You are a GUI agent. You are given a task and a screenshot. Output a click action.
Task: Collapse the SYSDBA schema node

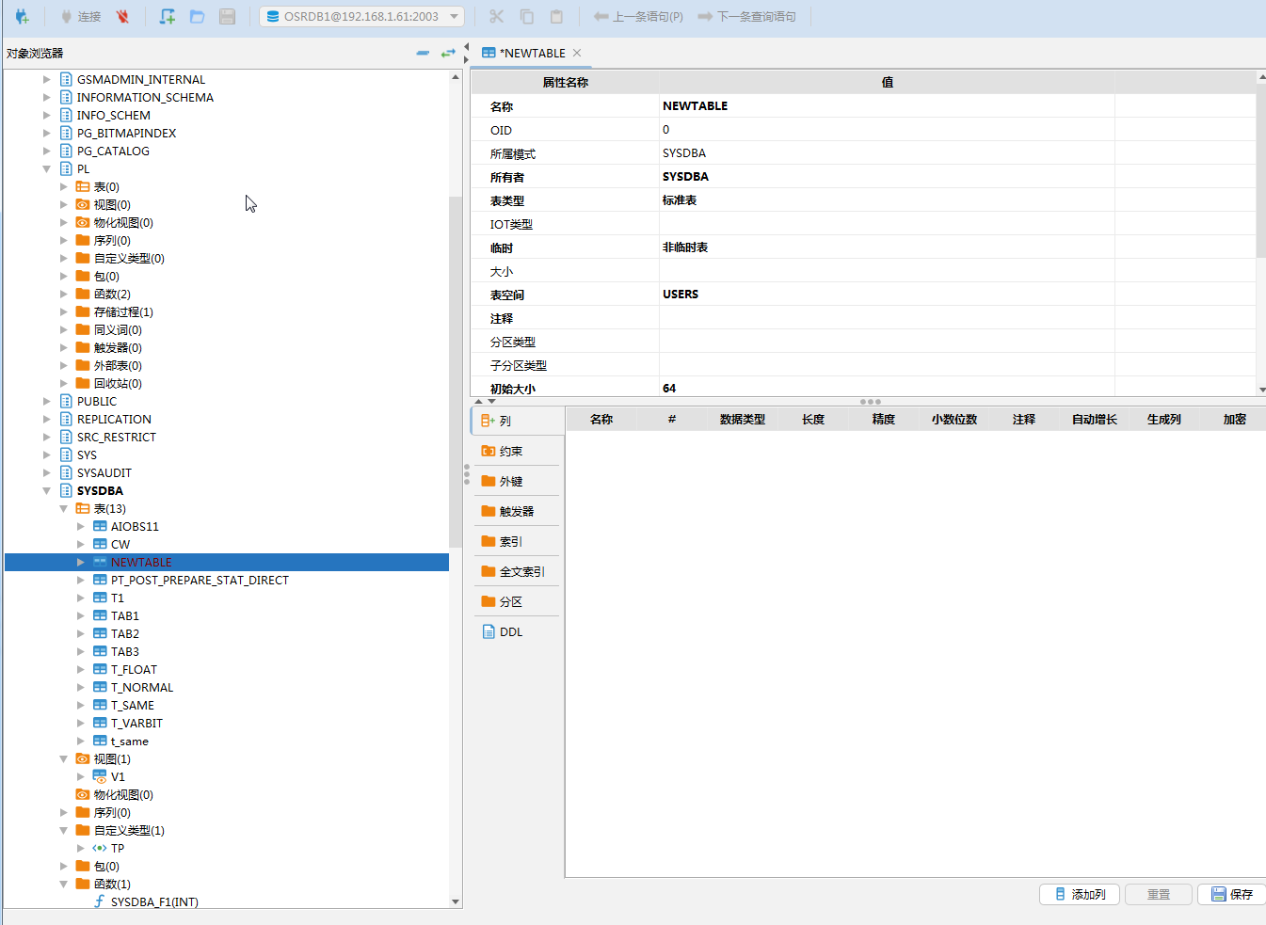point(47,490)
